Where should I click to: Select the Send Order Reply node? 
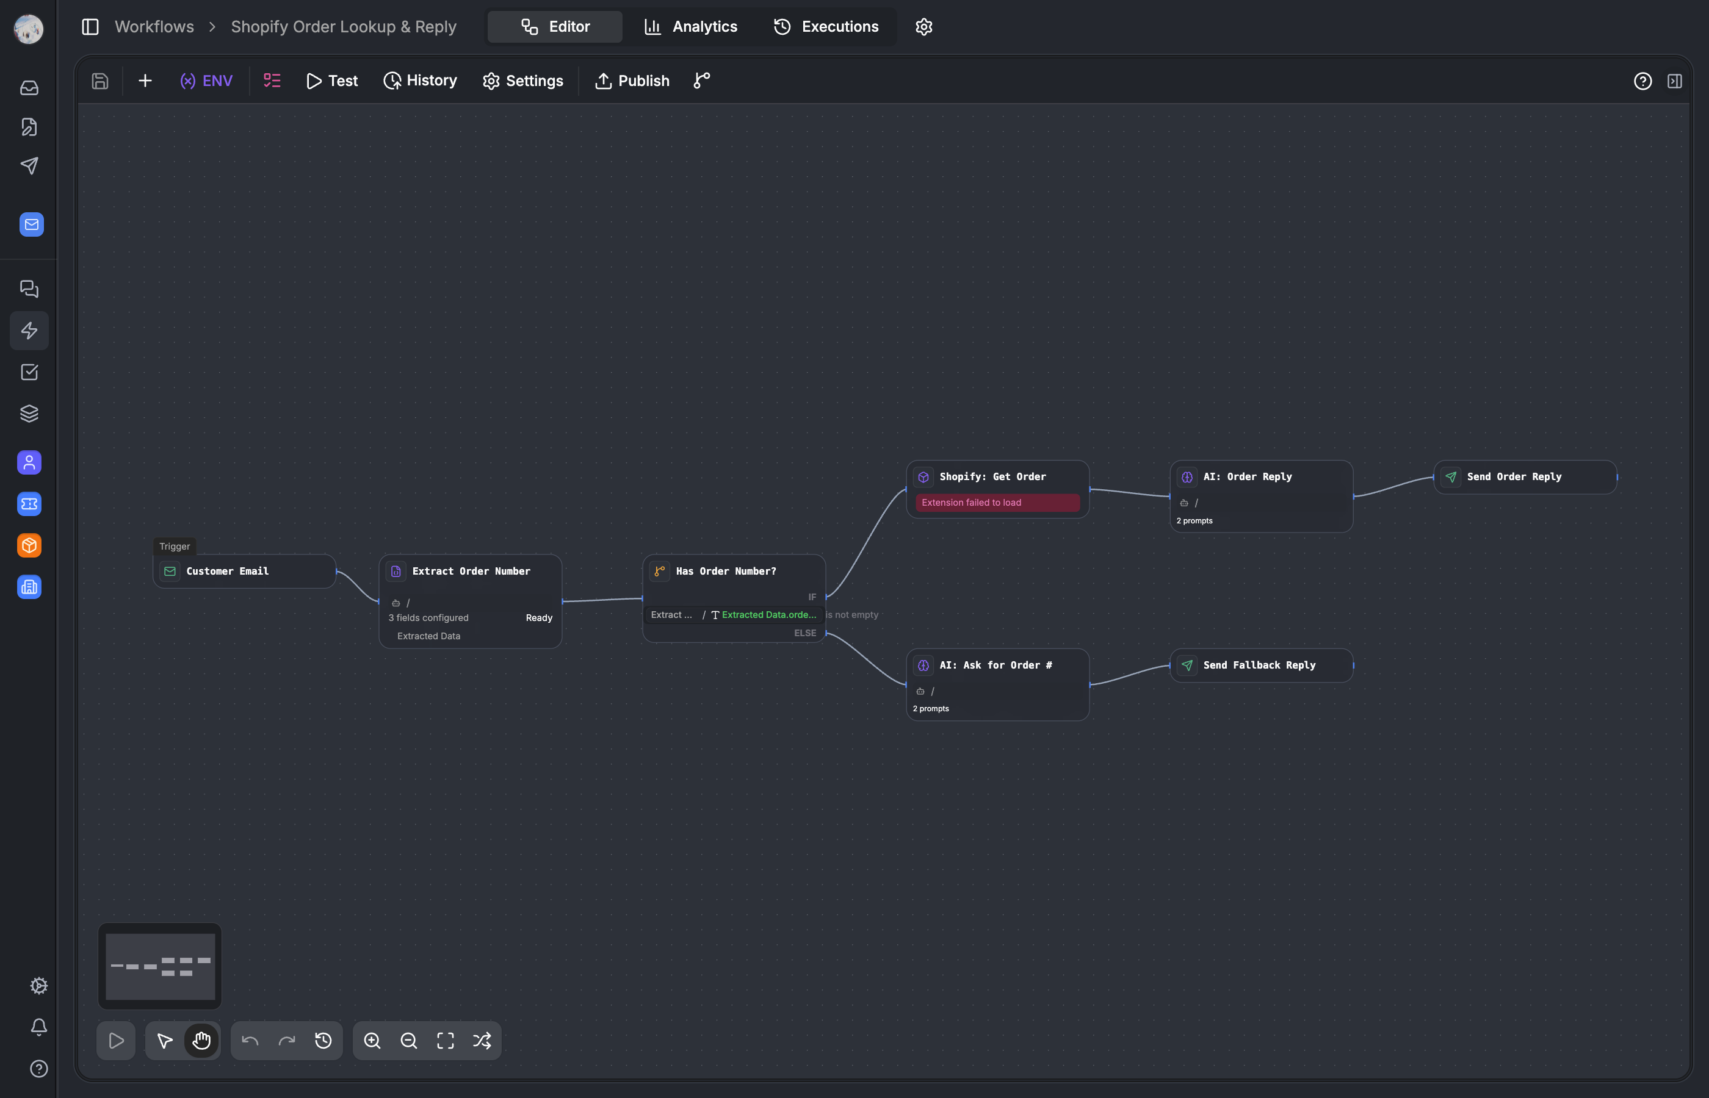1525,477
